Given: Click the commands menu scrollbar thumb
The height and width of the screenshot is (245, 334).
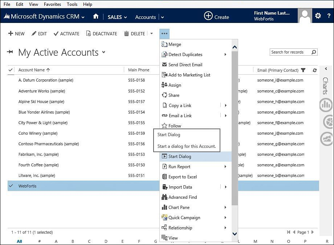Looking at the screenshot, I should [235, 128].
